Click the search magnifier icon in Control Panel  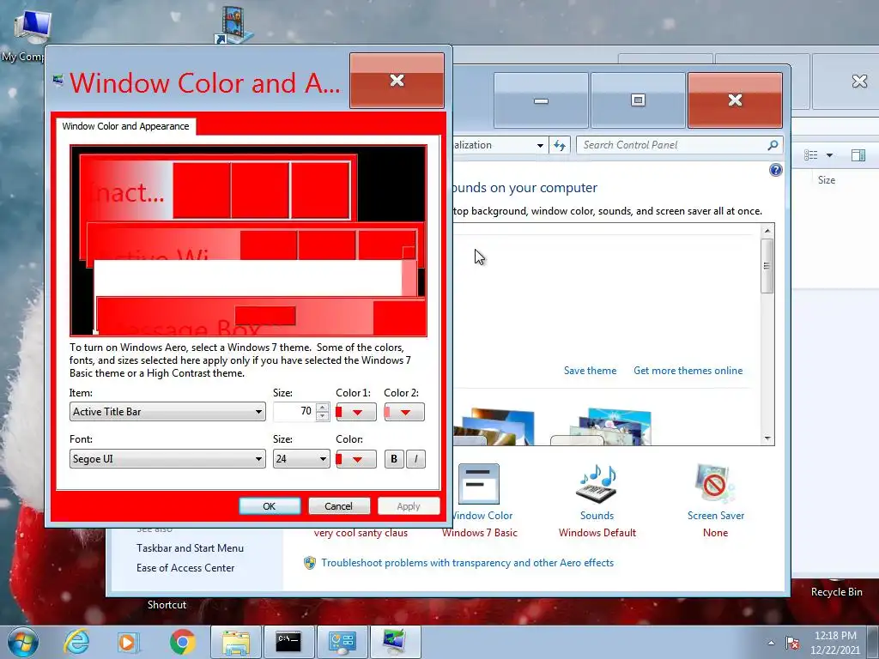773,145
